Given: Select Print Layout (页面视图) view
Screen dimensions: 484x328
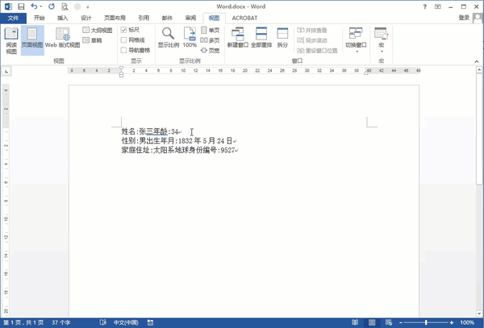Looking at the screenshot, I should pyautogui.click(x=32, y=40).
